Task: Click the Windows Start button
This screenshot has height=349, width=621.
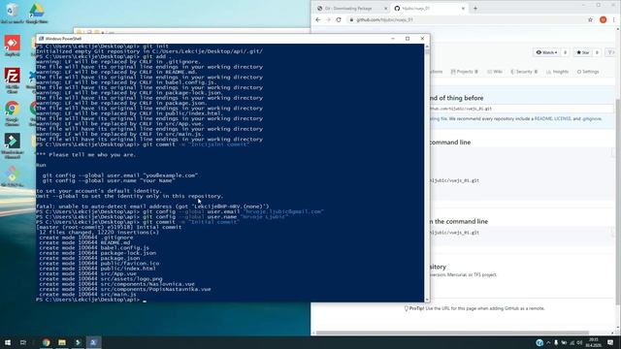Action: point(8,342)
